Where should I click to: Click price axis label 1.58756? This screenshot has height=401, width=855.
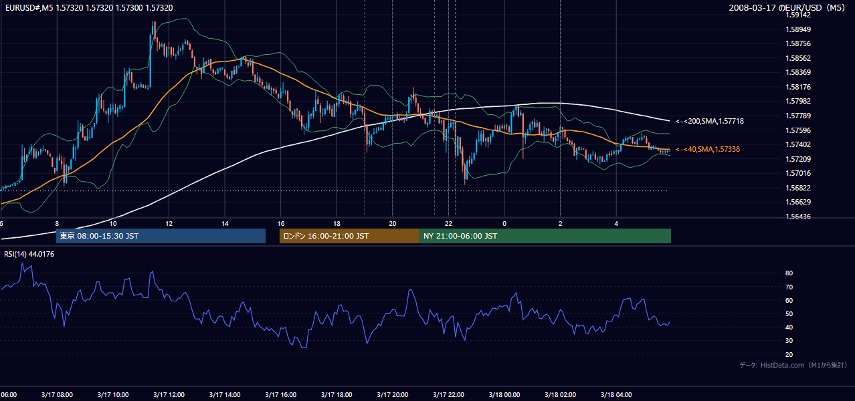[x=799, y=43]
